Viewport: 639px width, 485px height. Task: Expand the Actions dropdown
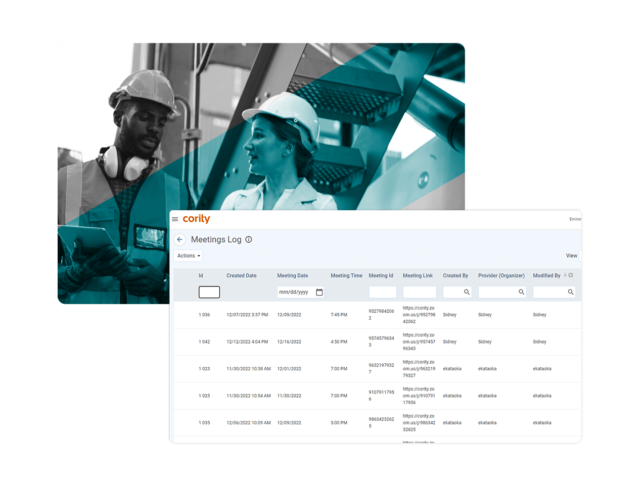point(188,256)
